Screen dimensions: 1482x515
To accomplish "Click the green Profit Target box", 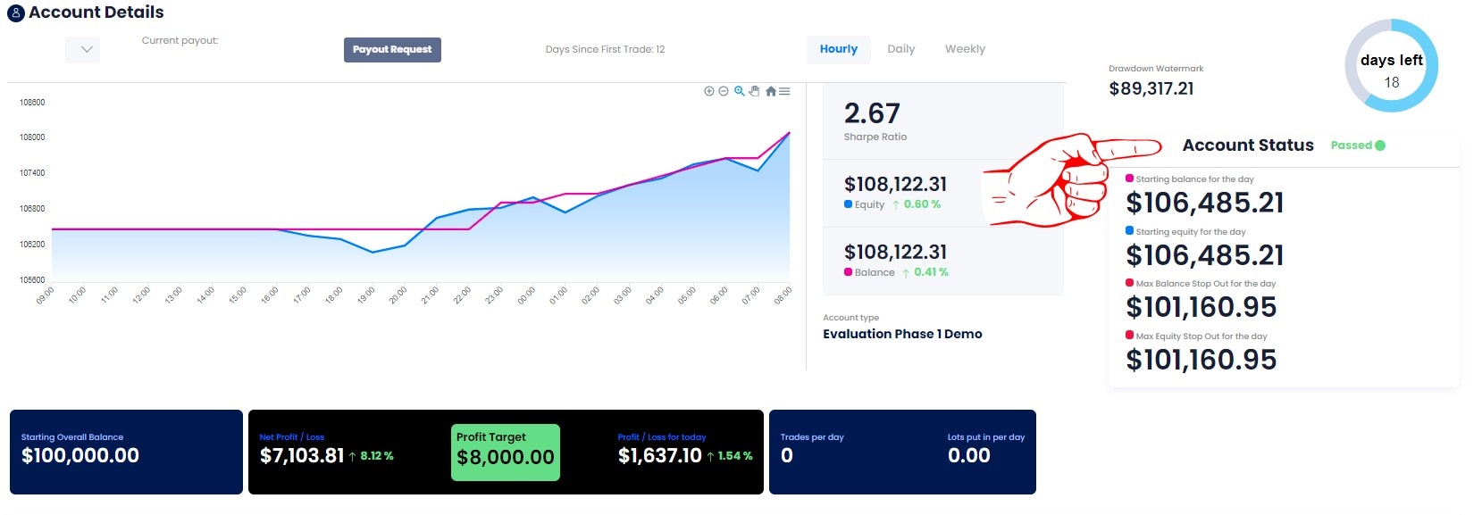I will (506, 452).
